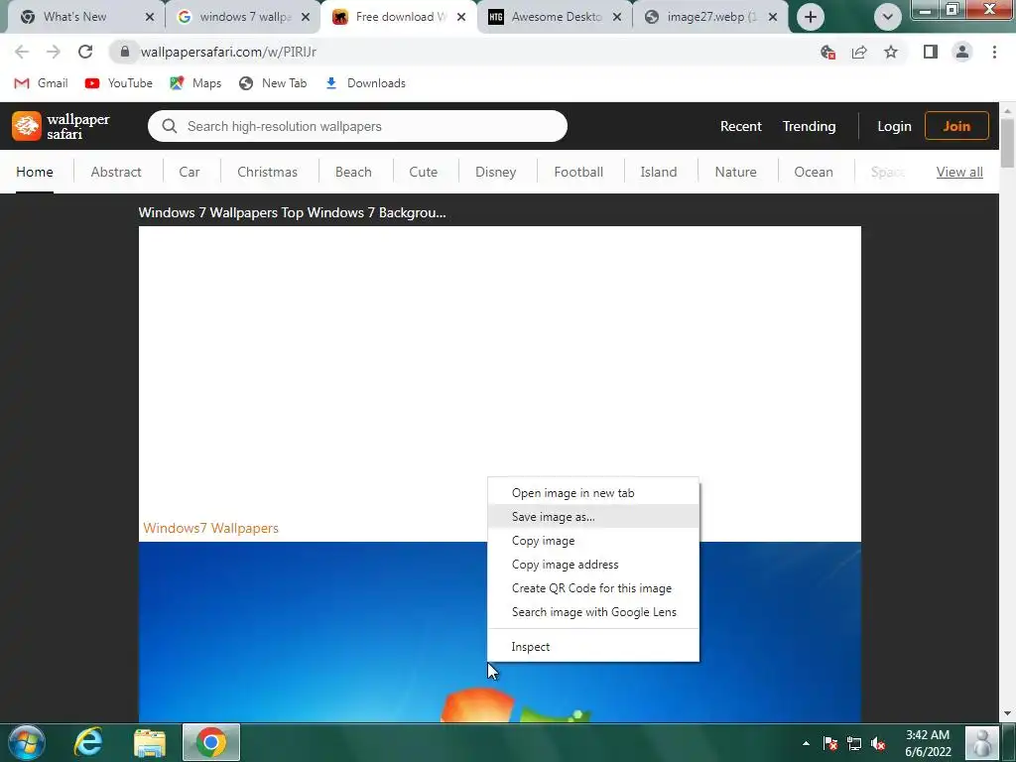Viewport: 1016px width, 762px height.
Task: Click the scrollbar down arrow
Action: 1008,714
